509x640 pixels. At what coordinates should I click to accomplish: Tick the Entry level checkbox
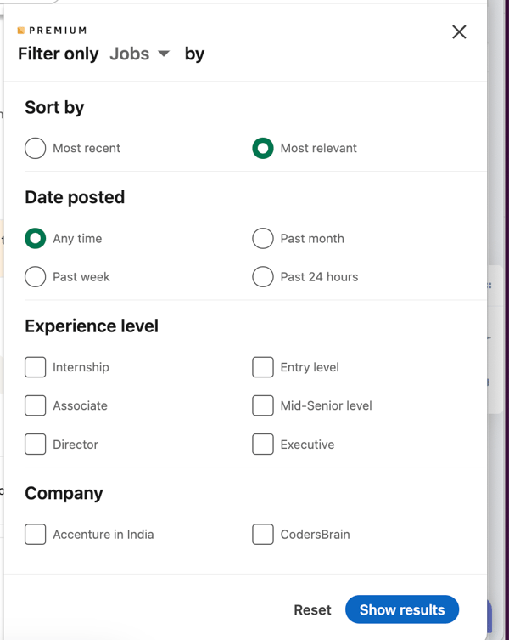263,367
